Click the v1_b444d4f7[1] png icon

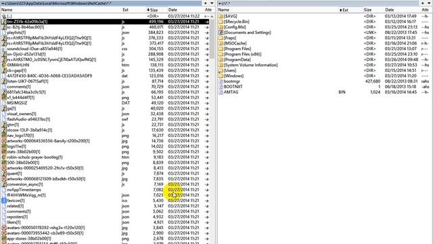click(x=4, y=98)
